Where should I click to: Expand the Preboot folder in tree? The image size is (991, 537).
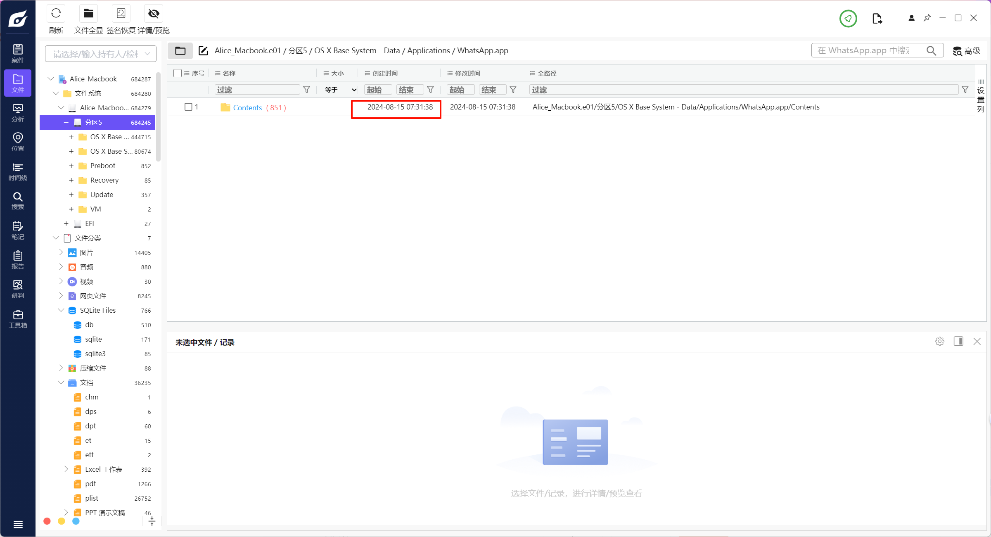click(x=71, y=166)
